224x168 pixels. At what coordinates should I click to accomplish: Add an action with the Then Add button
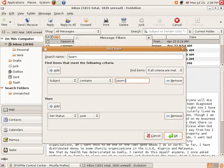pos(54,106)
